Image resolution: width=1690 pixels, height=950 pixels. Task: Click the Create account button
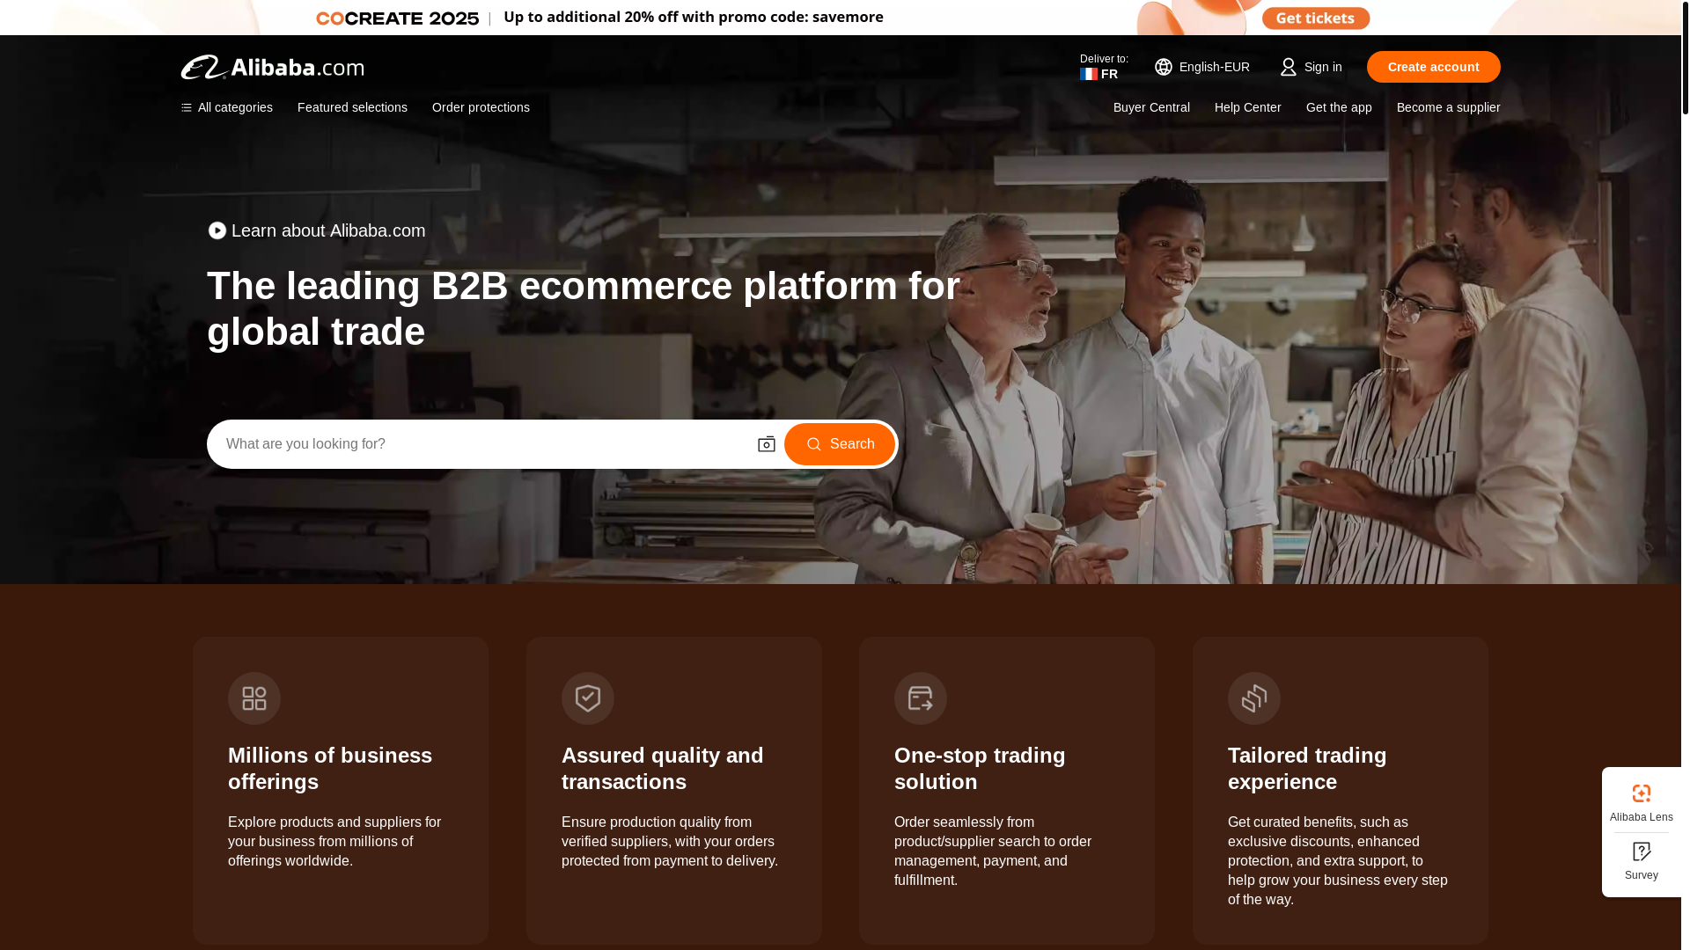point(1433,67)
